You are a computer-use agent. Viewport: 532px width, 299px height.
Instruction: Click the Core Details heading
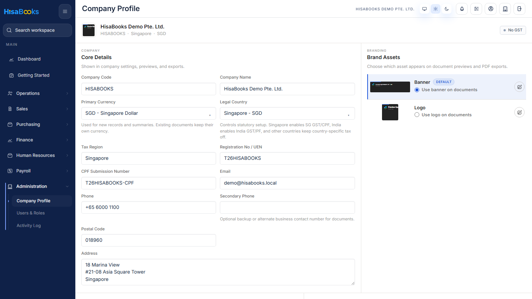(x=96, y=57)
